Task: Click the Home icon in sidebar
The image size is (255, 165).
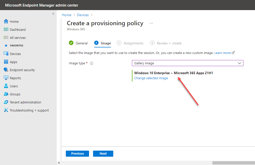Action: (x=6, y=21)
